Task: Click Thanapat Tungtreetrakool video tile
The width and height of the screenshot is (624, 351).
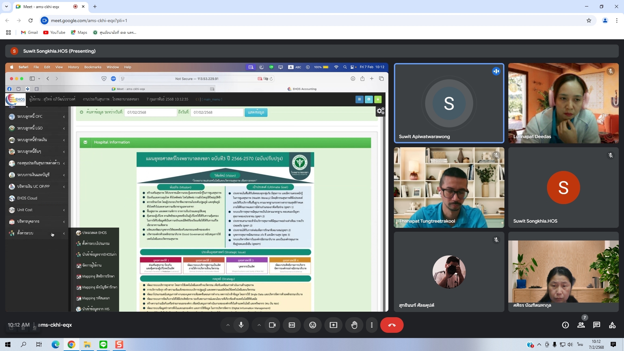Action: tap(449, 188)
